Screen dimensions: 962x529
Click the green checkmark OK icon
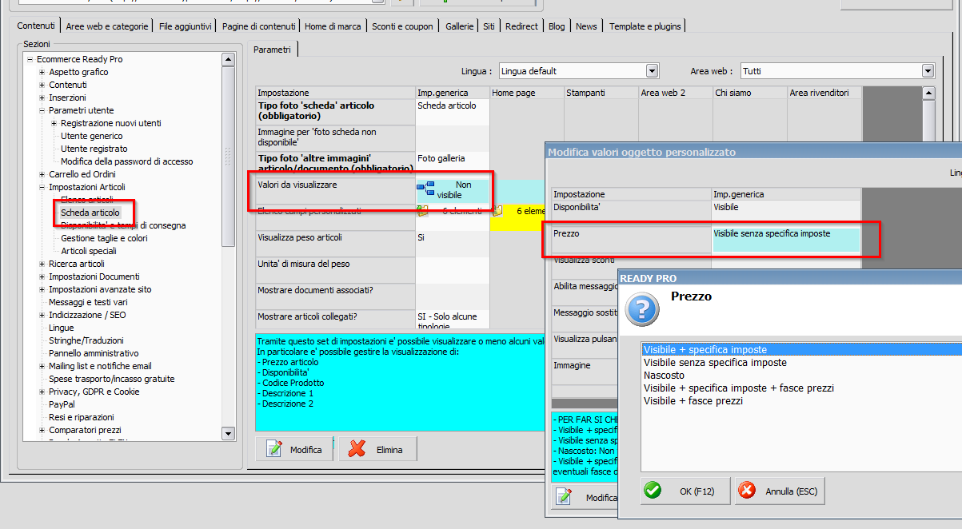tap(653, 491)
